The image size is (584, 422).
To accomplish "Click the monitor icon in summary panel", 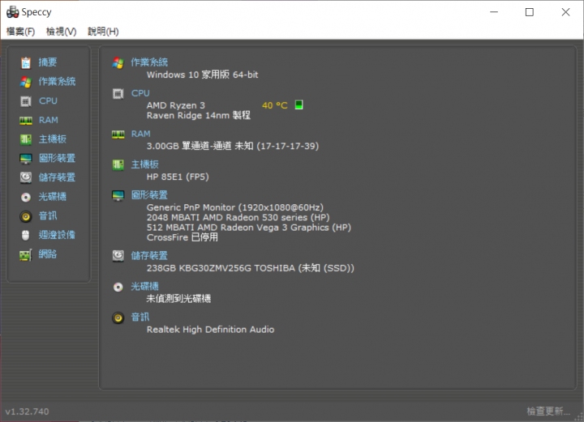I will [118, 195].
